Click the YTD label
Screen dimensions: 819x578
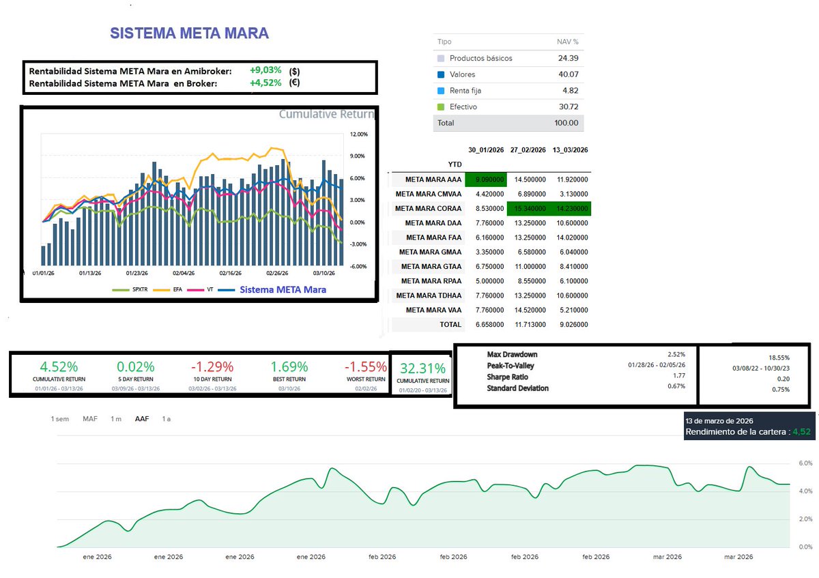454,164
